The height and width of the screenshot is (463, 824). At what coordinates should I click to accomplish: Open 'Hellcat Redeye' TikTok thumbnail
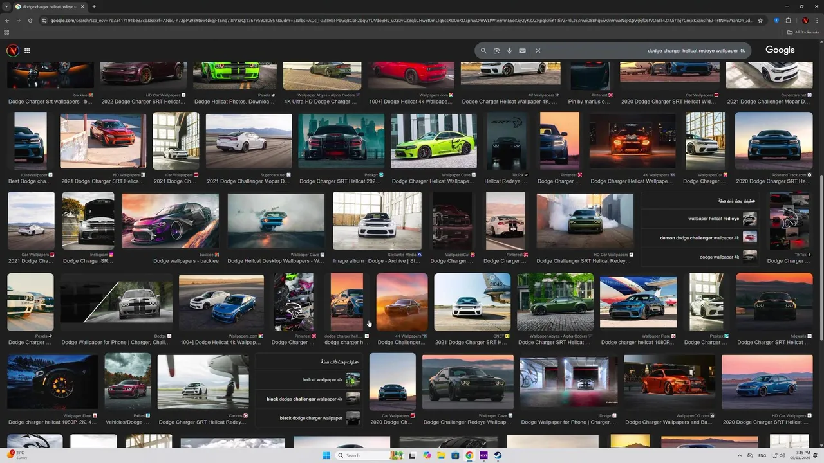click(x=505, y=141)
